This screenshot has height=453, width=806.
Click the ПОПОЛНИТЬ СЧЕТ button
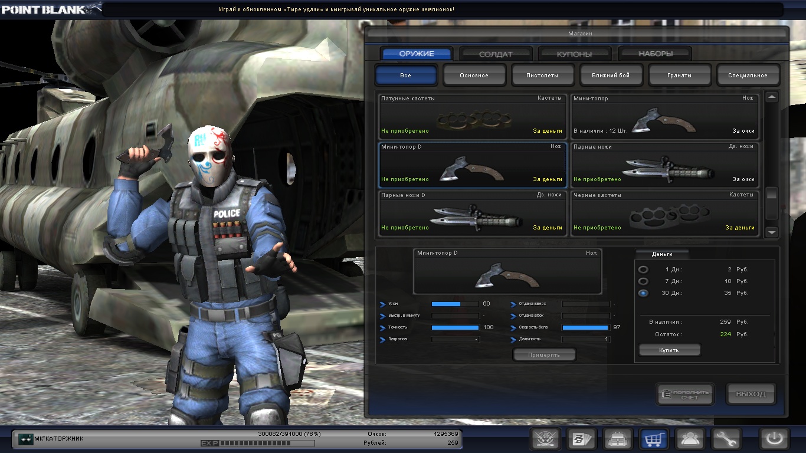(x=685, y=394)
